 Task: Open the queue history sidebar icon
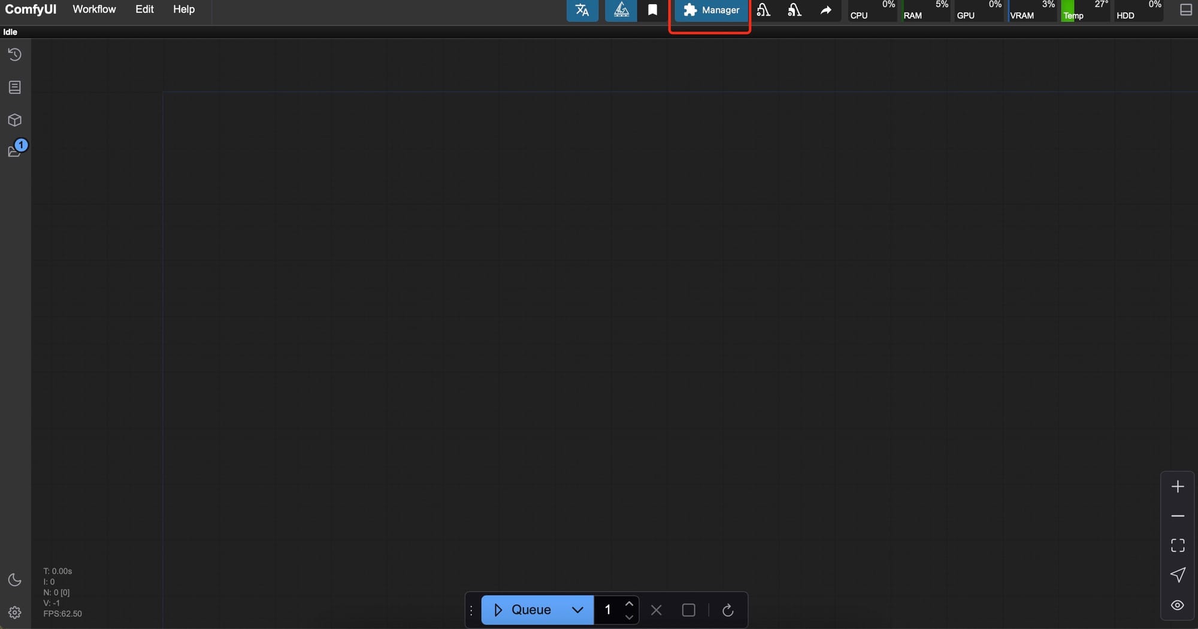point(15,55)
